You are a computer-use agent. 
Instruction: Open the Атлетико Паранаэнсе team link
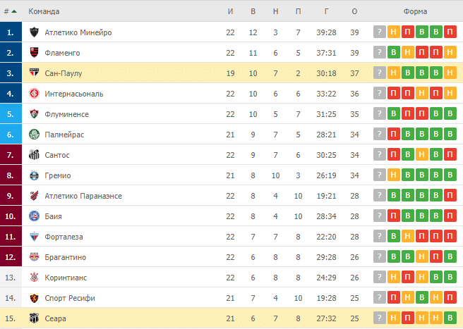(x=83, y=196)
